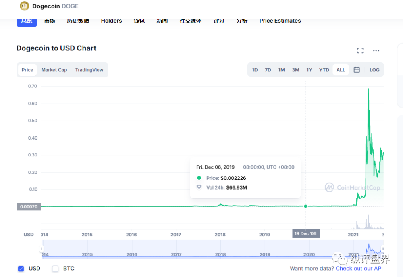Viewport: 403px width, 277px height.
Task: Select the 7D time range
Action: (268, 70)
